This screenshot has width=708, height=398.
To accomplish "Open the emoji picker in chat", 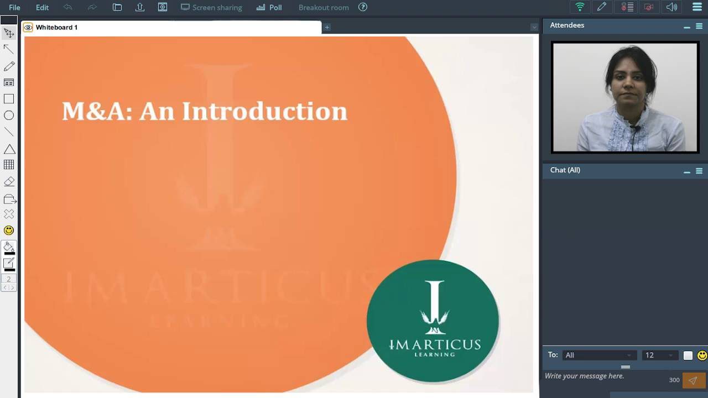I will click(x=701, y=355).
